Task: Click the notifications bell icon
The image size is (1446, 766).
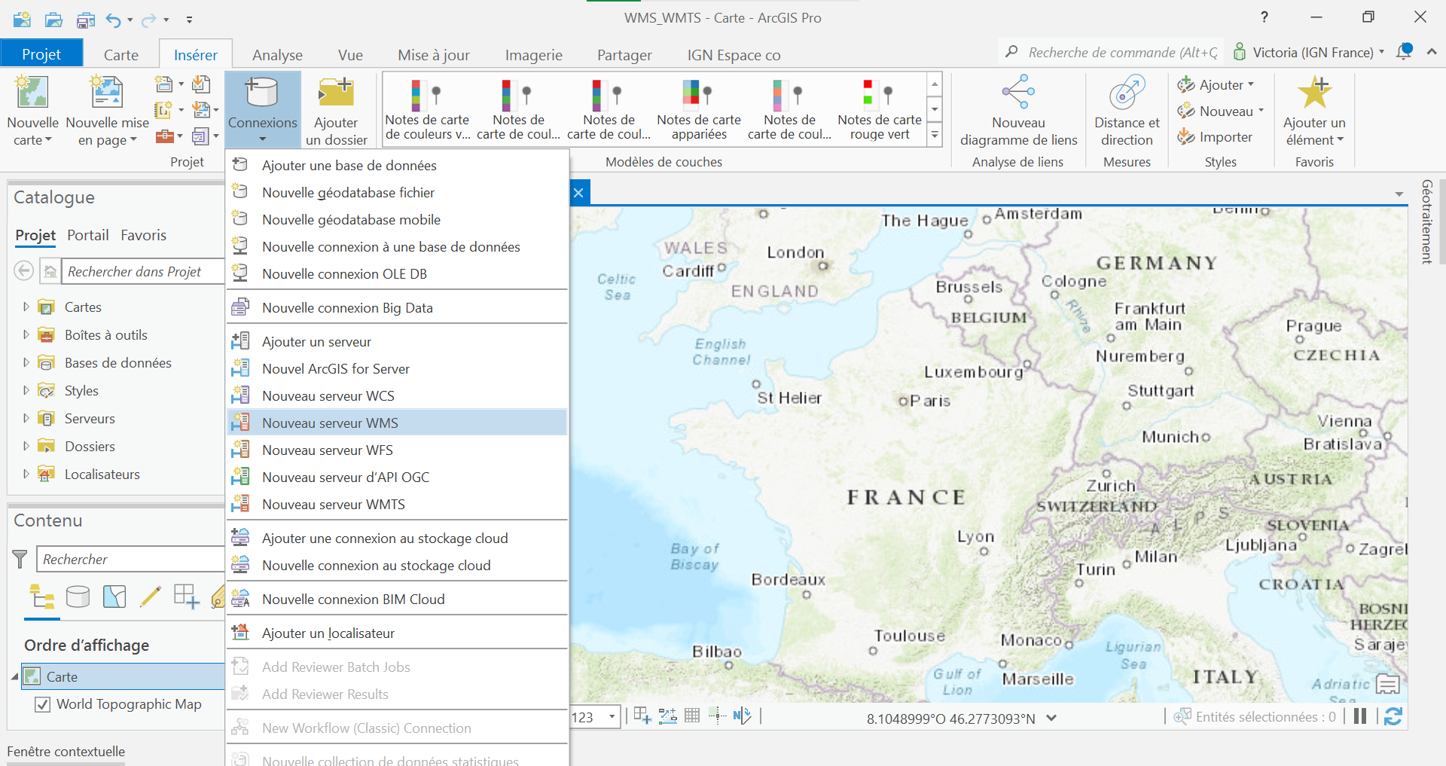Action: (1404, 52)
